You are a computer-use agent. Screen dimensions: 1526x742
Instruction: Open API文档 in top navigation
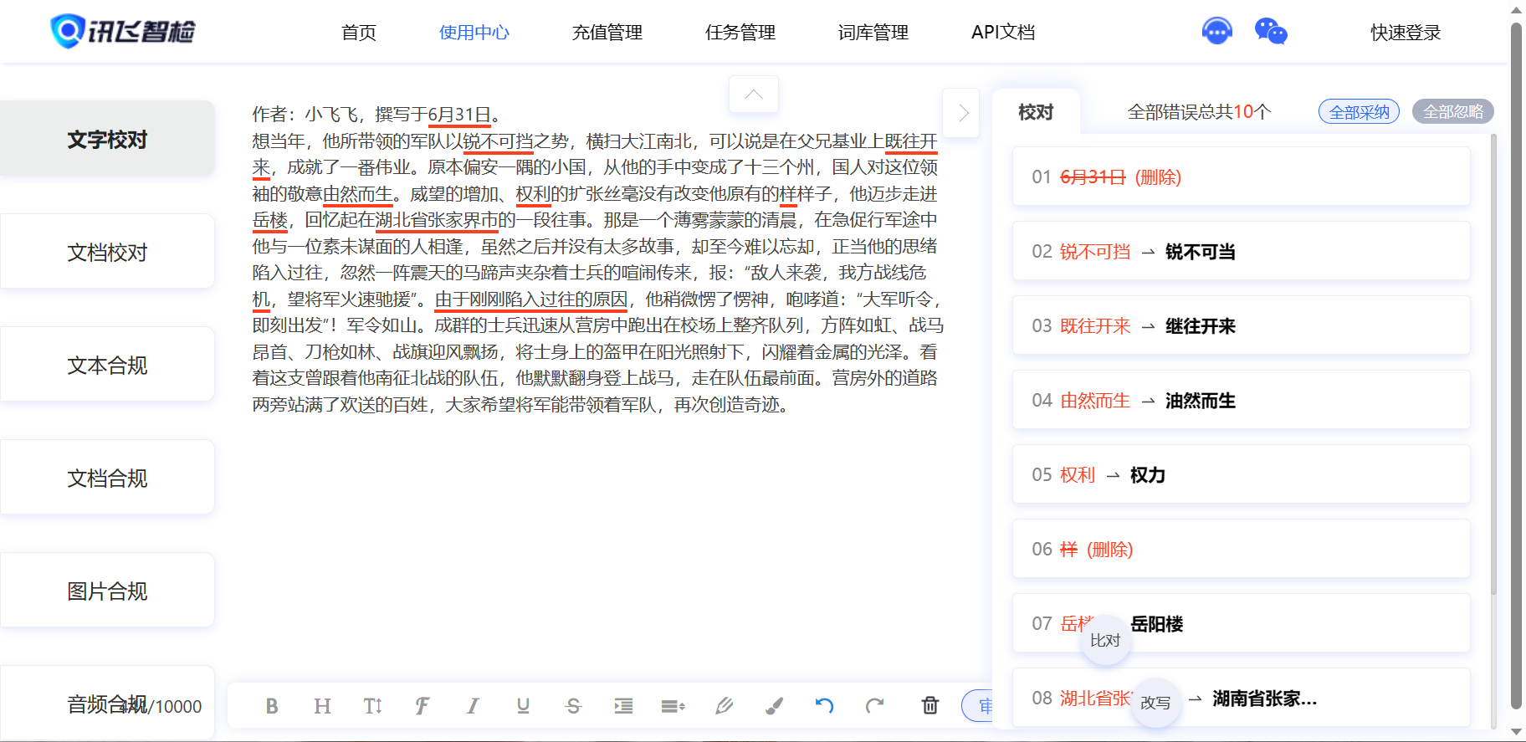click(x=1003, y=32)
